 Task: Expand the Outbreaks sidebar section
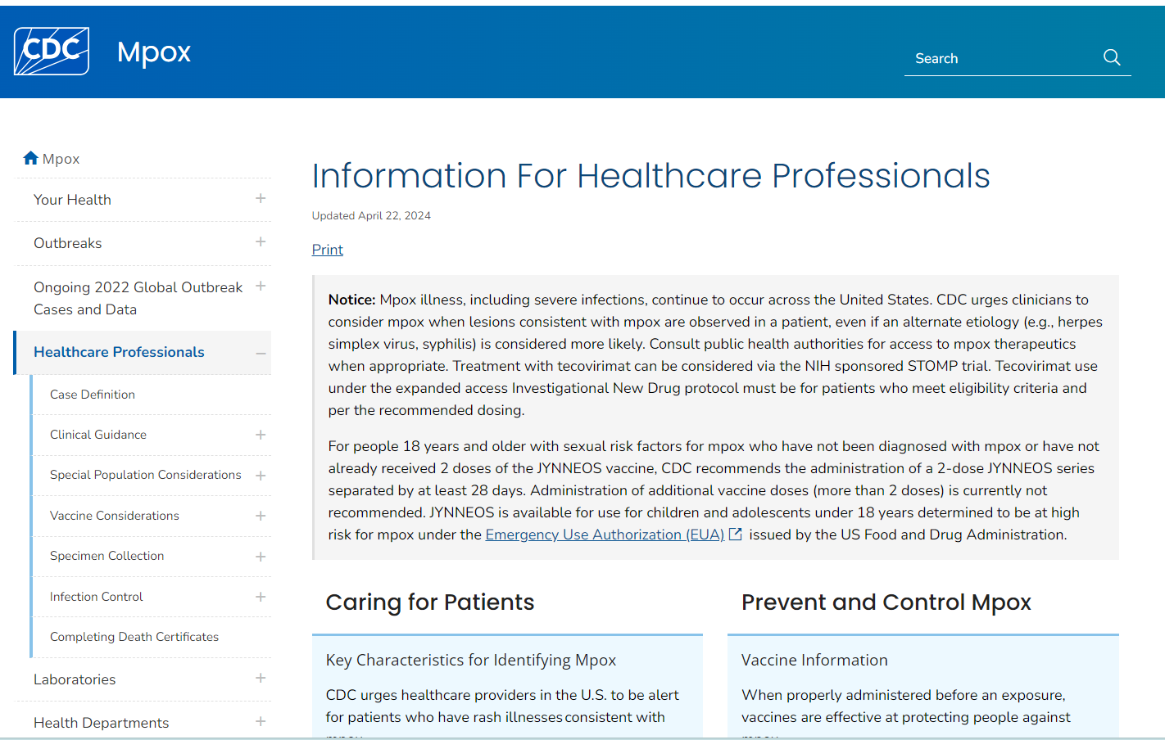[x=261, y=241]
